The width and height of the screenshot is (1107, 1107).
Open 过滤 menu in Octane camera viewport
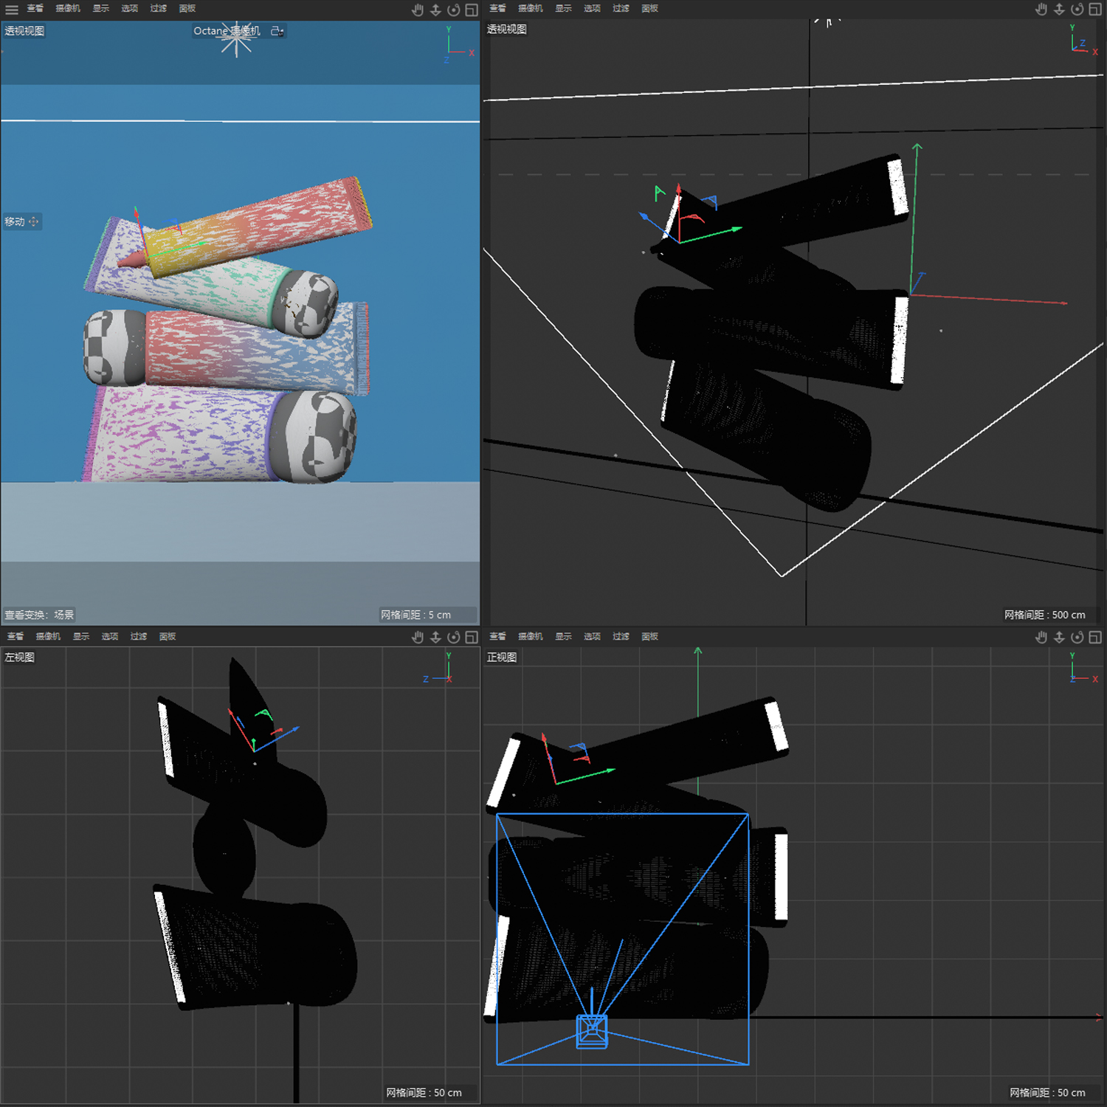[x=159, y=9]
